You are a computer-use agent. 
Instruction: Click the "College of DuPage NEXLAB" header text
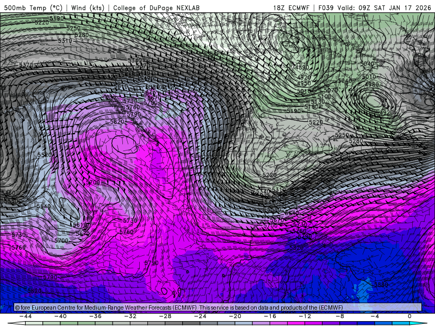[x=157, y=8]
